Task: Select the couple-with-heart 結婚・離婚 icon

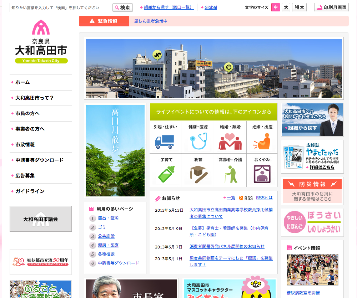Action: (x=230, y=141)
